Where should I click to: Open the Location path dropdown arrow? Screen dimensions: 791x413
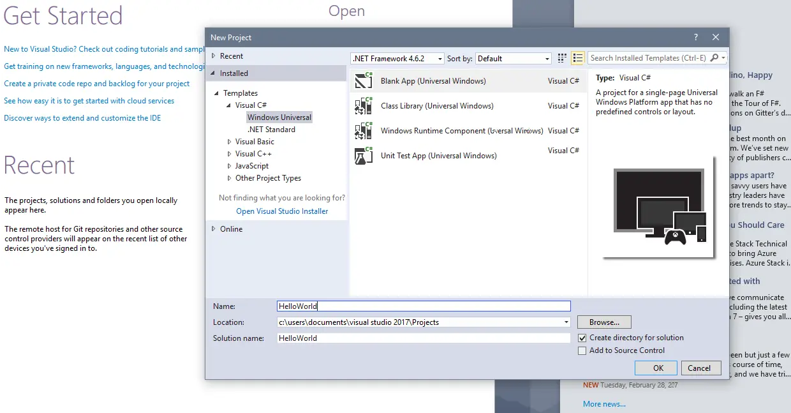(x=566, y=322)
